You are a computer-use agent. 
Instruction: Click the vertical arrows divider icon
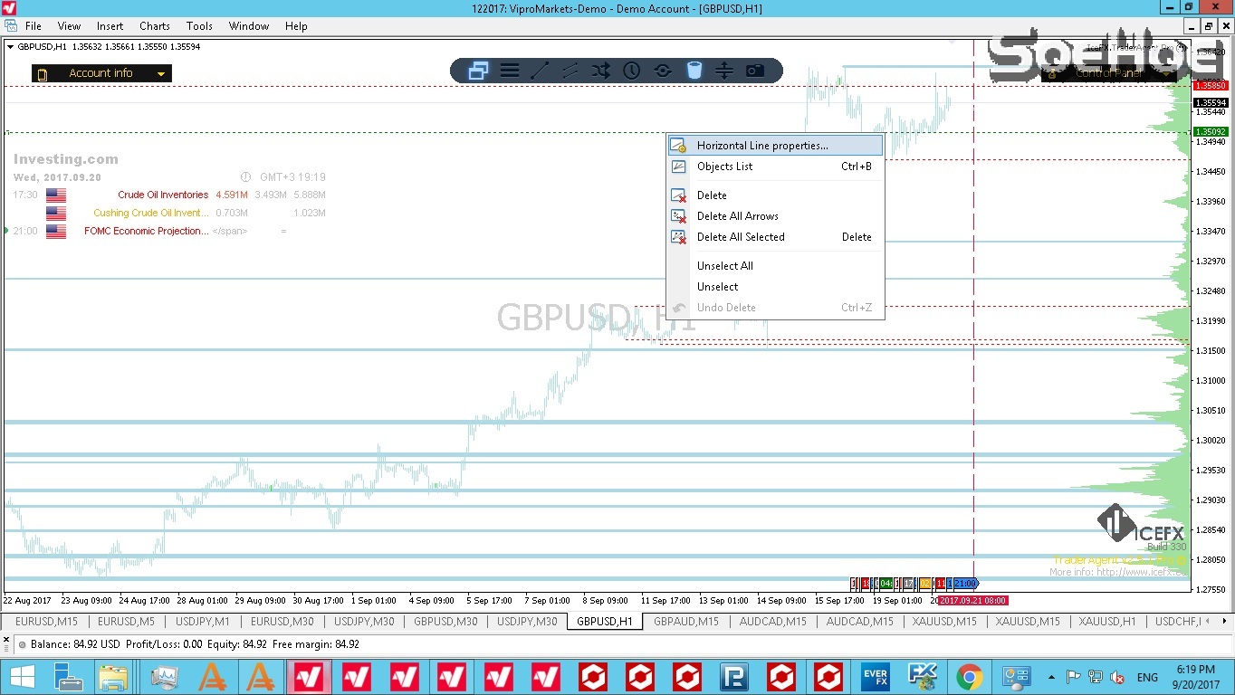(x=724, y=71)
